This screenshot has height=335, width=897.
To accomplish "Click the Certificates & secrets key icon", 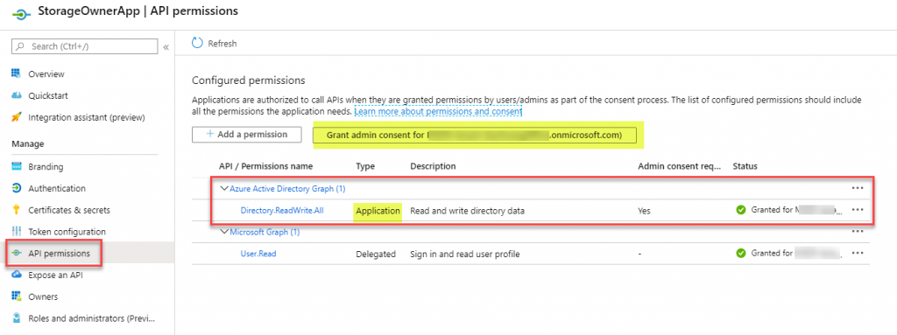I will pyautogui.click(x=16, y=210).
